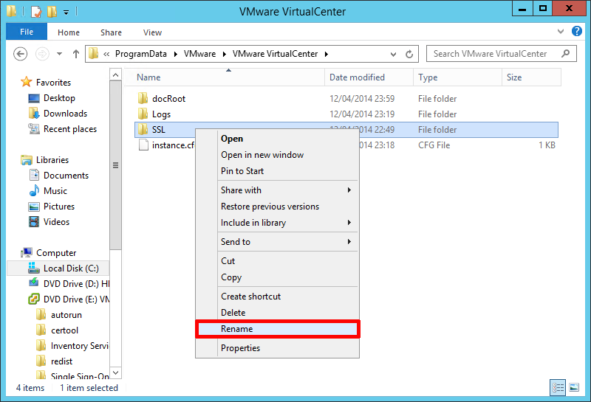Screen dimensions: 591x402
Task: Open Downloads in the navigation pane
Action: (x=65, y=114)
